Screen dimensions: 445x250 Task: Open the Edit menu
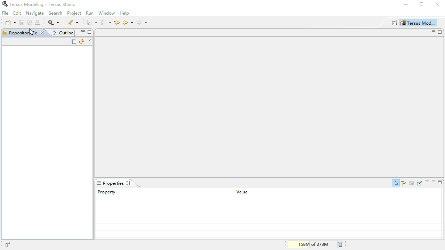17,13
